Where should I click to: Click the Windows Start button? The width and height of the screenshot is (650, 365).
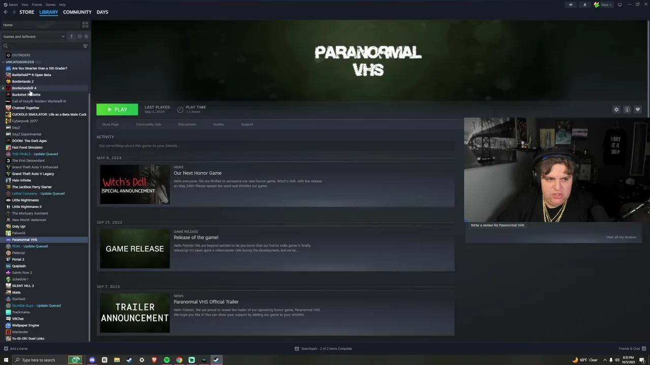(6, 360)
